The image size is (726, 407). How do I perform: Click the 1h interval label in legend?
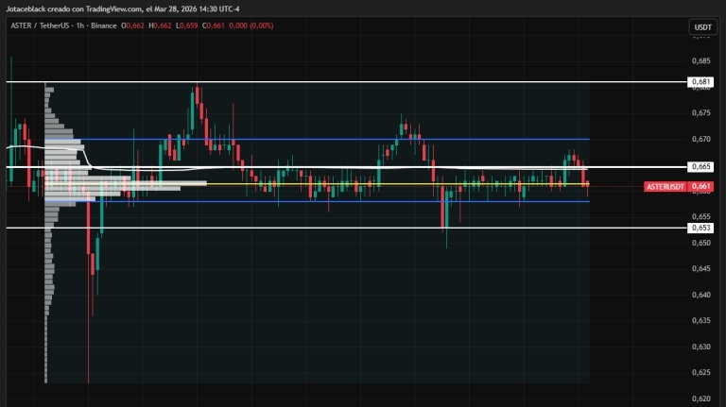(80, 25)
